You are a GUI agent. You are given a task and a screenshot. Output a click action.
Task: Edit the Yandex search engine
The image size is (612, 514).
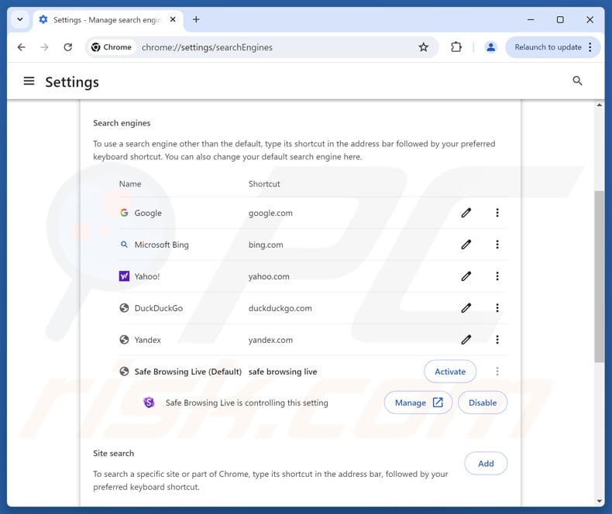(466, 340)
